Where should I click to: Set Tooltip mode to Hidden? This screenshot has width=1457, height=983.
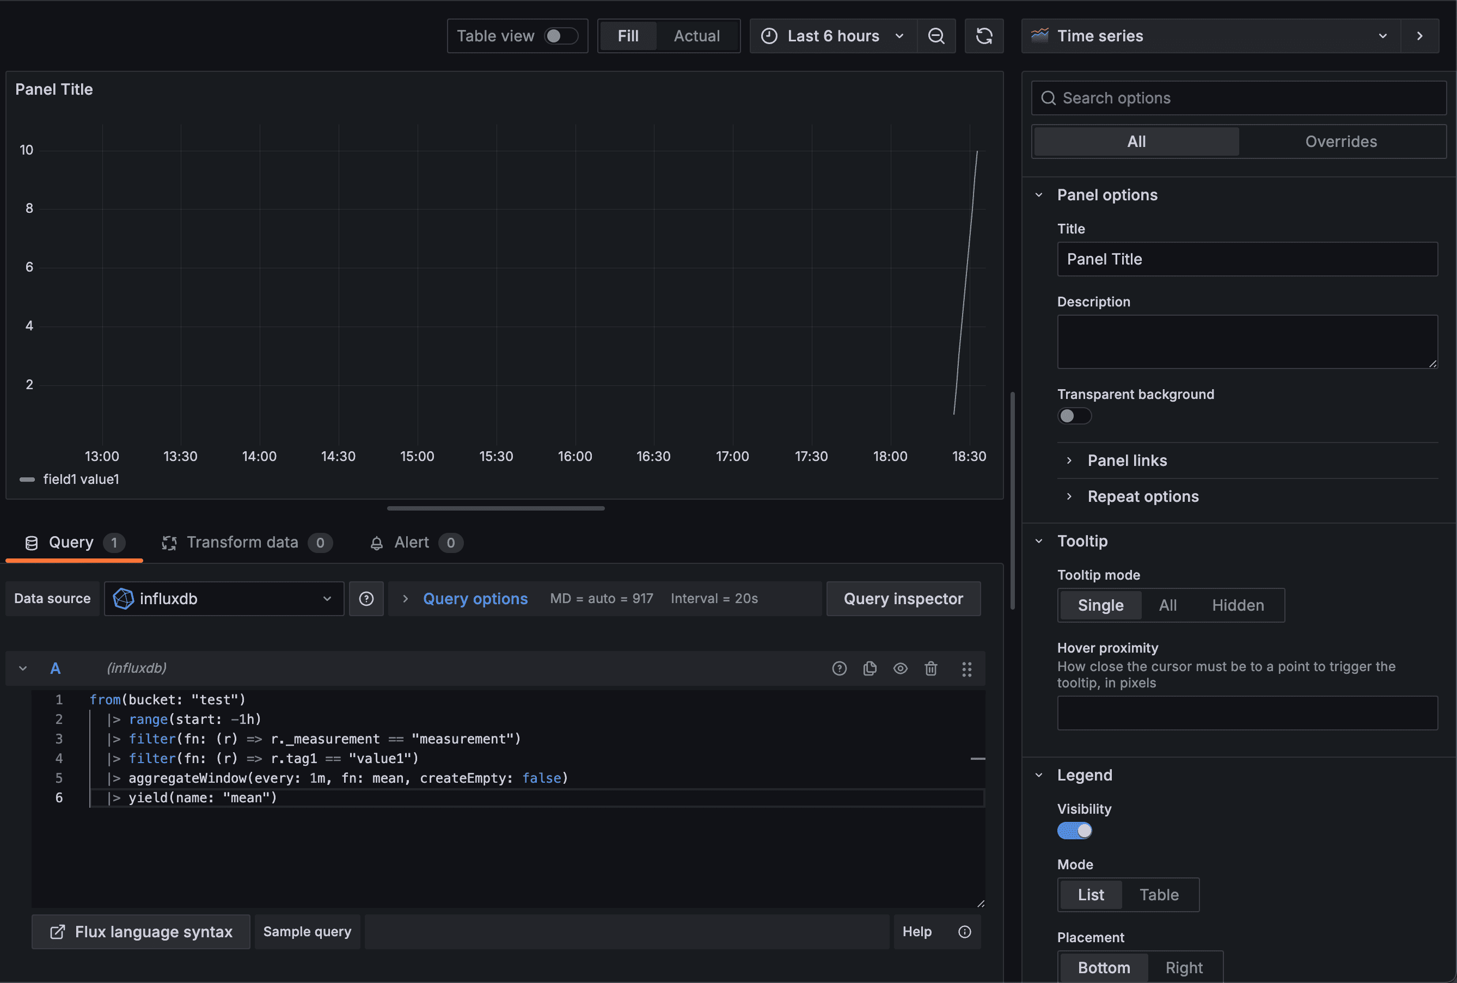click(1238, 606)
